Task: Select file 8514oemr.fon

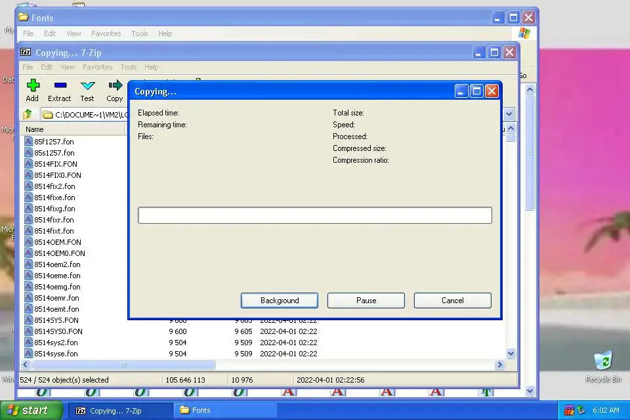Action: tap(56, 298)
